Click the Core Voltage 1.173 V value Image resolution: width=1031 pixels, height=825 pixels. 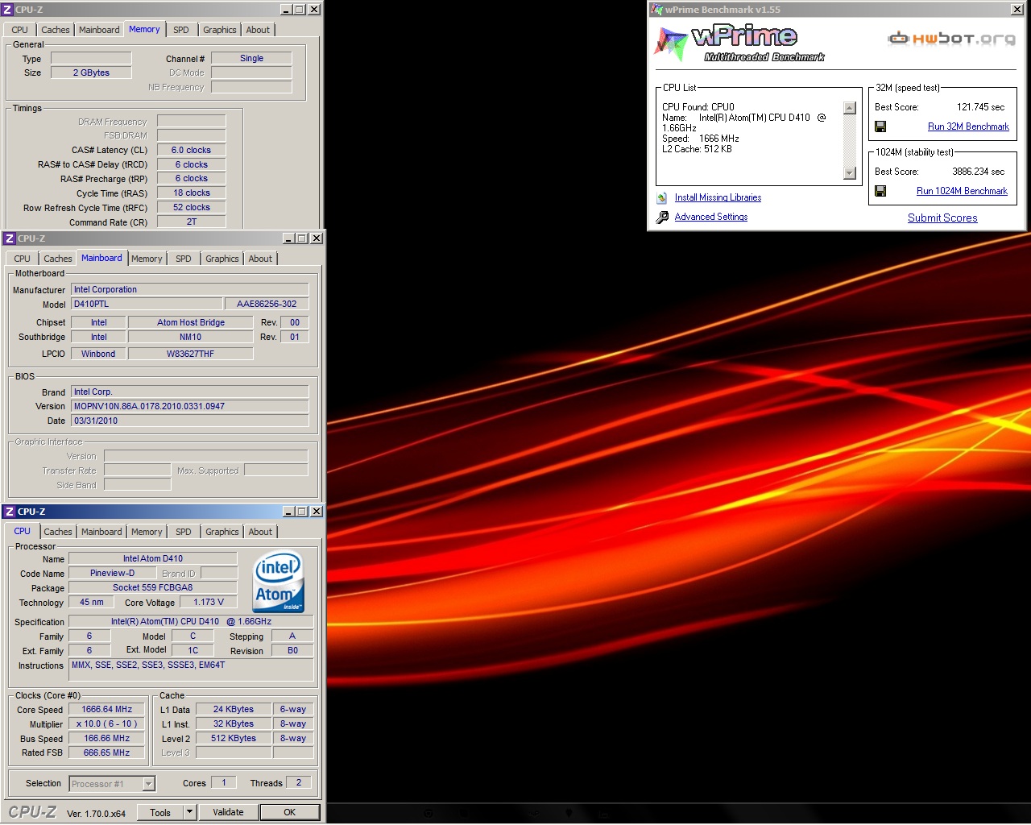[x=209, y=602]
